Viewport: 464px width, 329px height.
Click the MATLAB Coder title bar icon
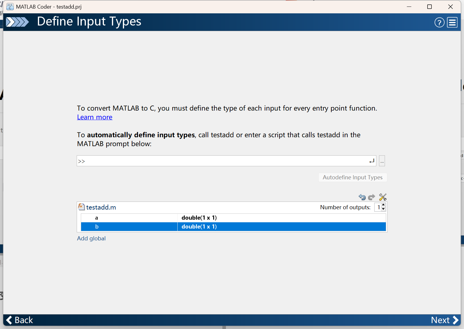[10, 7]
